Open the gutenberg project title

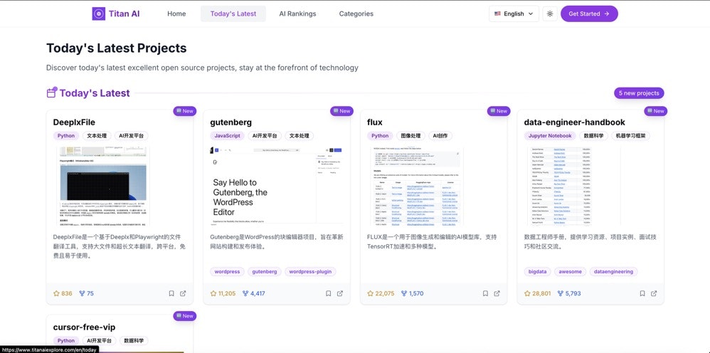tap(231, 122)
